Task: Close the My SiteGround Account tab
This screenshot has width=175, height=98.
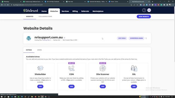Action: coord(149,2)
